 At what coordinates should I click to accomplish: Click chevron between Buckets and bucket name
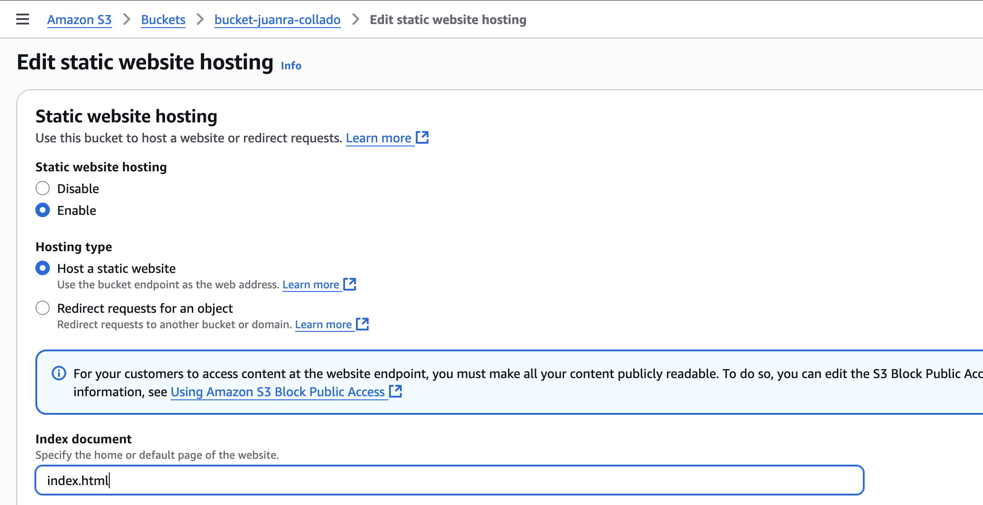click(200, 19)
